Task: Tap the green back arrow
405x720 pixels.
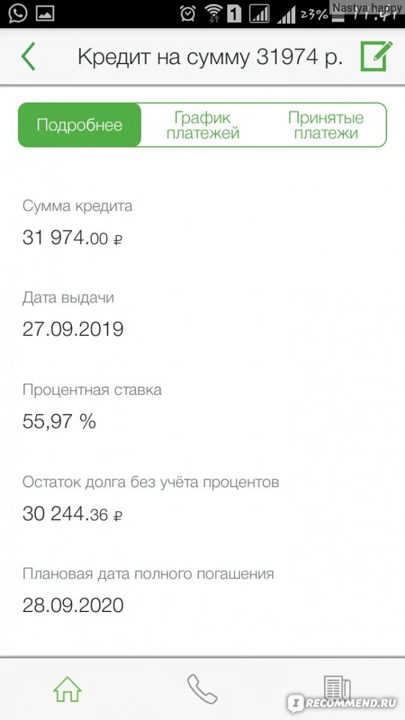Action: pos(28,57)
